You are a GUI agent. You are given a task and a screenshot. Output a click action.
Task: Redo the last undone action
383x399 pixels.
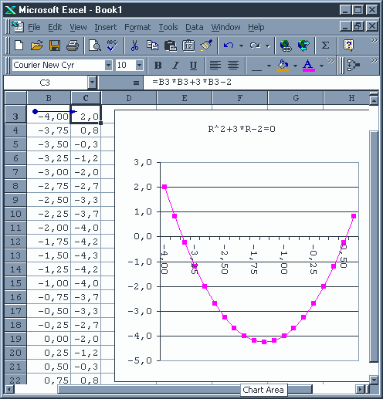point(255,46)
